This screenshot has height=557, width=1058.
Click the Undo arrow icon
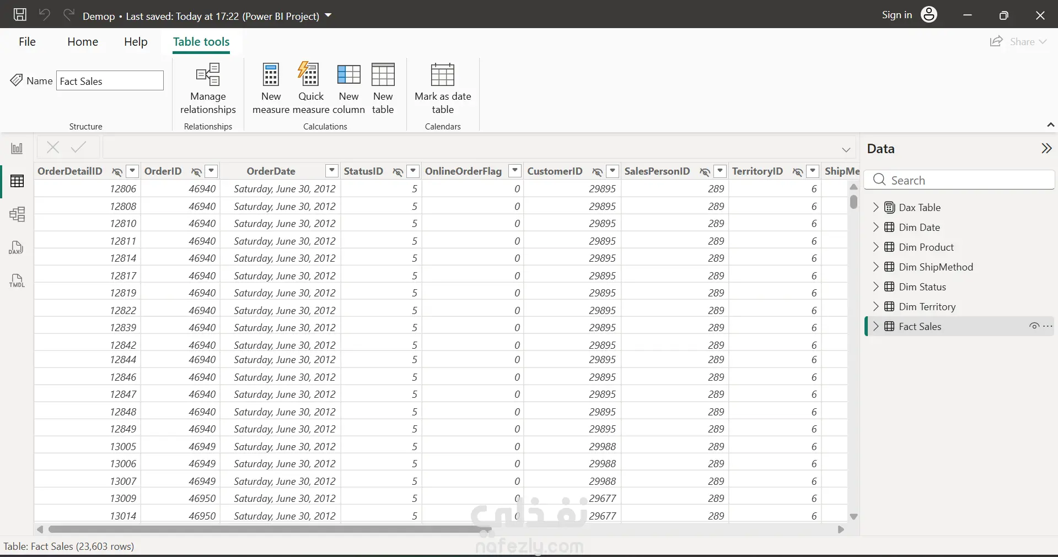45,15
